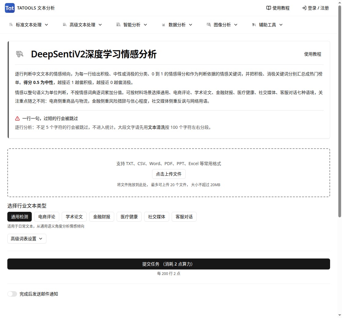The image size is (342, 318).
Task: Click the chart icon beside 数据分析
Action: 164,25
